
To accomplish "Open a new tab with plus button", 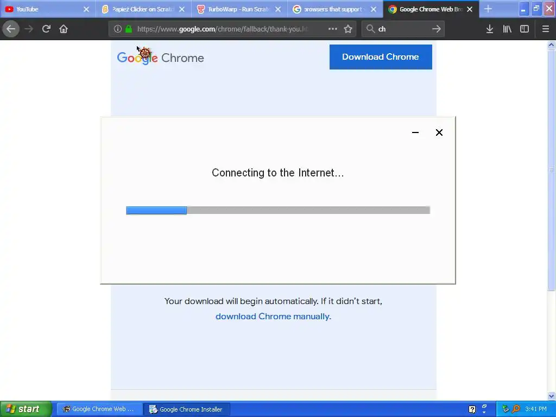I will coord(488,9).
